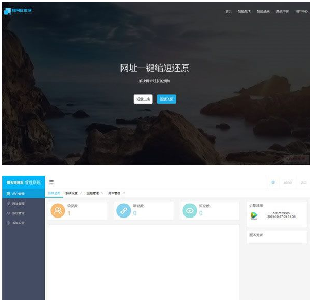Click the blue 短链还原 hero button
This screenshot has height=300, width=312.
pyautogui.click(x=166, y=99)
